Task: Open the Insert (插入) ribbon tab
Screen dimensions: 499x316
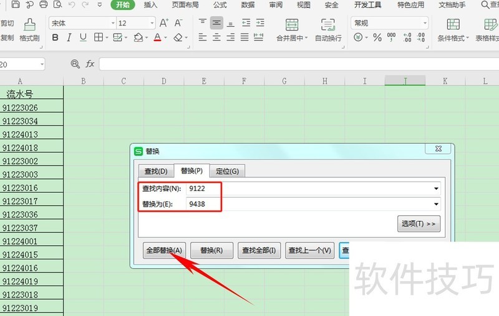Action: [x=150, y=5]
